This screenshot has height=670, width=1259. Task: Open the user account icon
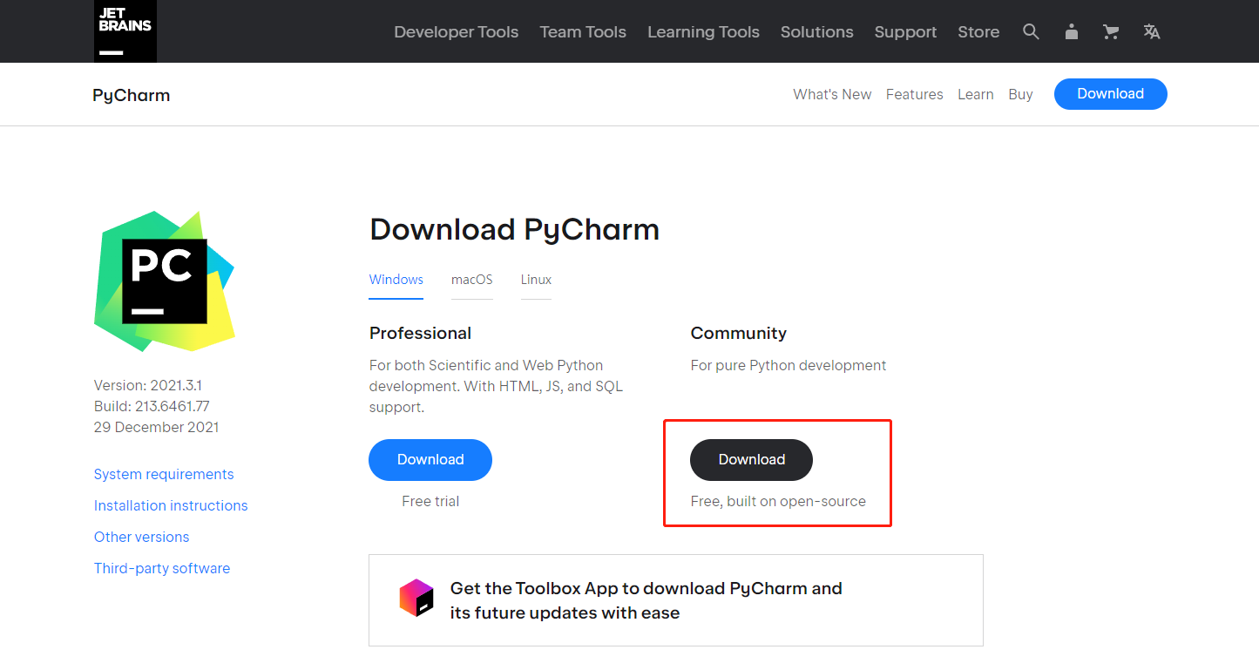[1072, 31]
